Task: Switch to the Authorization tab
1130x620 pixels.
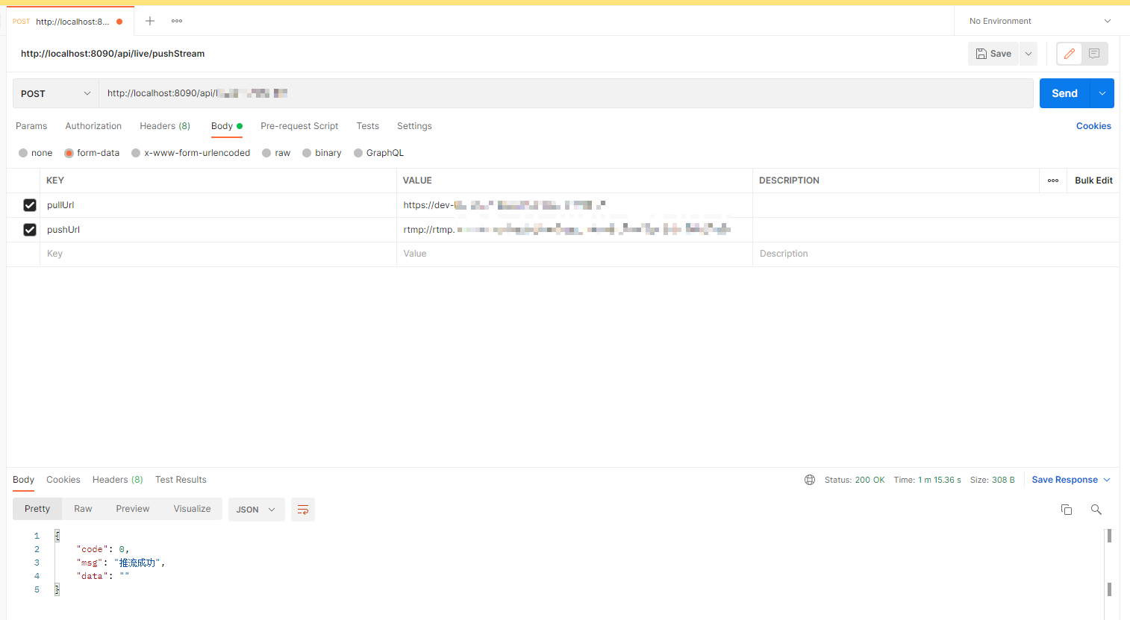Action: point(93,126)
